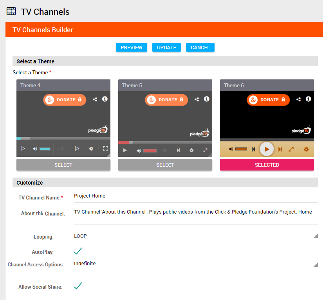Open the Channel Access Options dropdown

click(x=196, y=264)
